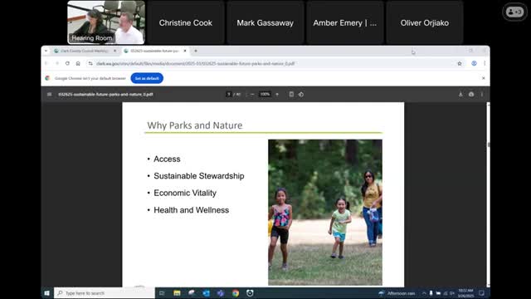Open Task View on the taskbar
531x299 pixels.
coord(162,293)
